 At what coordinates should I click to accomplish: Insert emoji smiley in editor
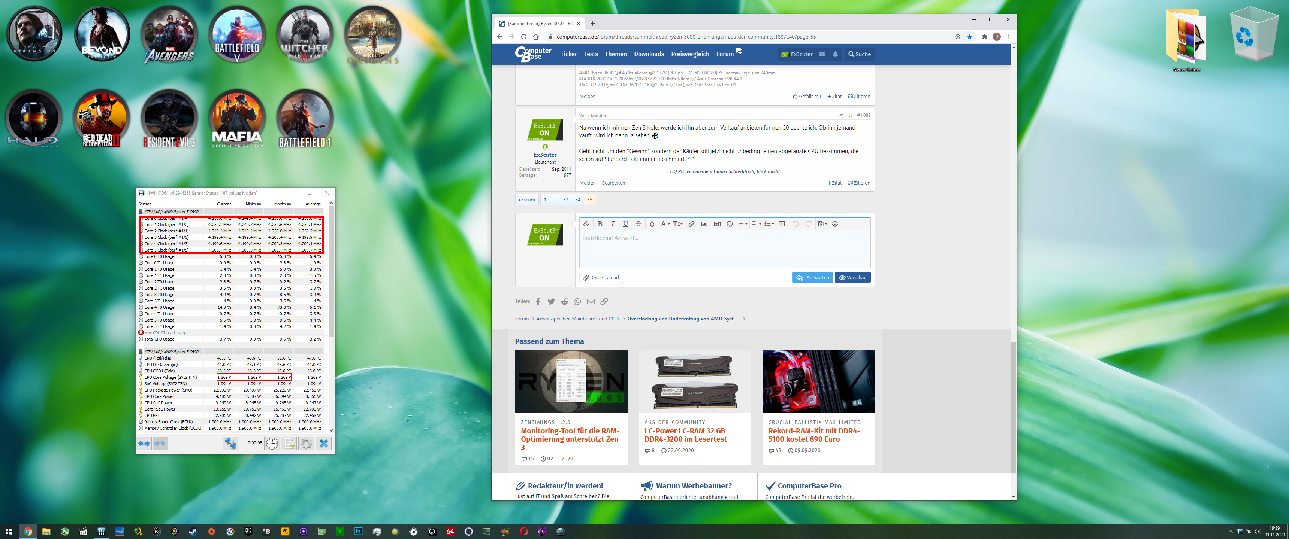point(730,224)
